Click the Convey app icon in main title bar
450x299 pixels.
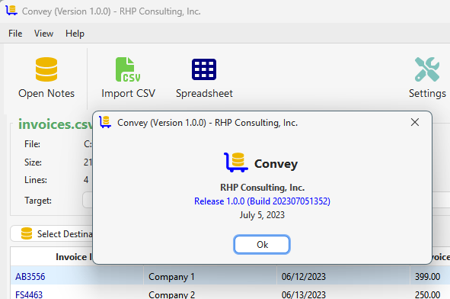(11, 11)
